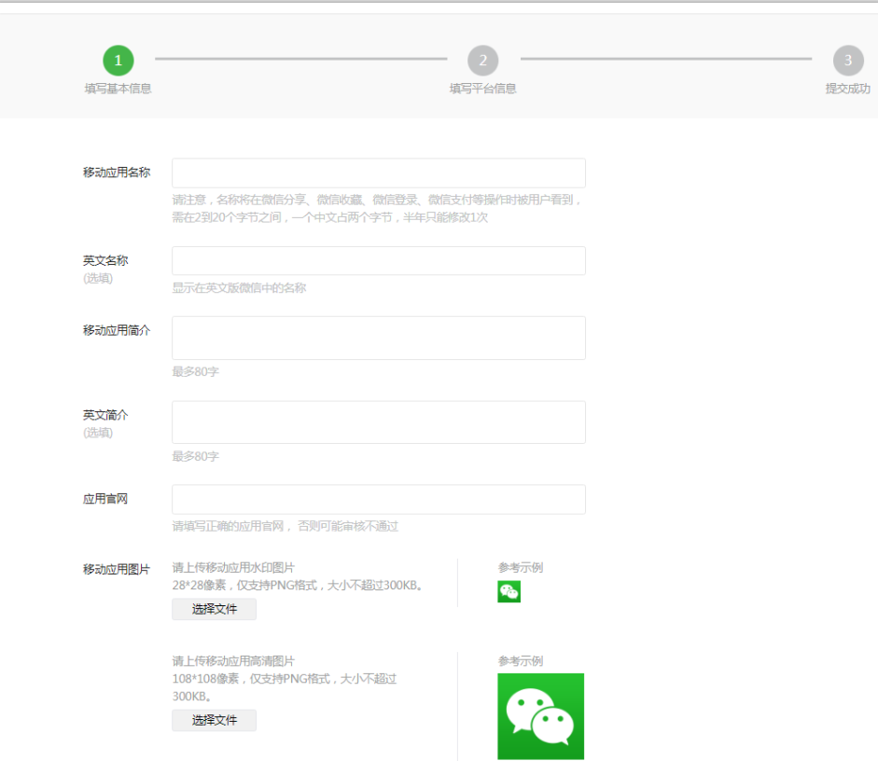The width and height of the screenshot is (878, 761).
Task: Click 最多80字 hint under 移动应用简介
Action: (195, 371)
